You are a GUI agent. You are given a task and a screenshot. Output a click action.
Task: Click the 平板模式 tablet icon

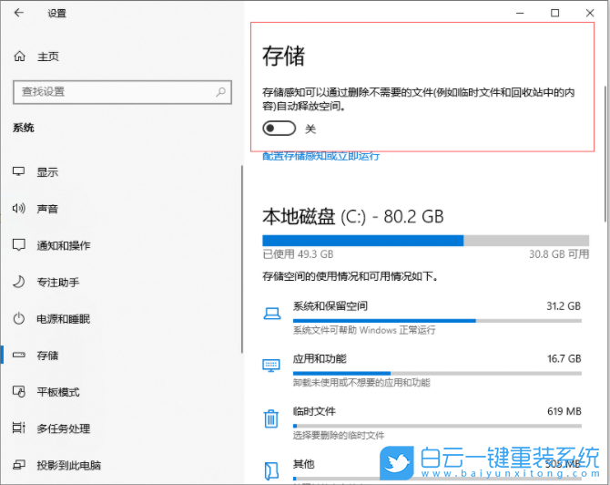tap(19, 391)
